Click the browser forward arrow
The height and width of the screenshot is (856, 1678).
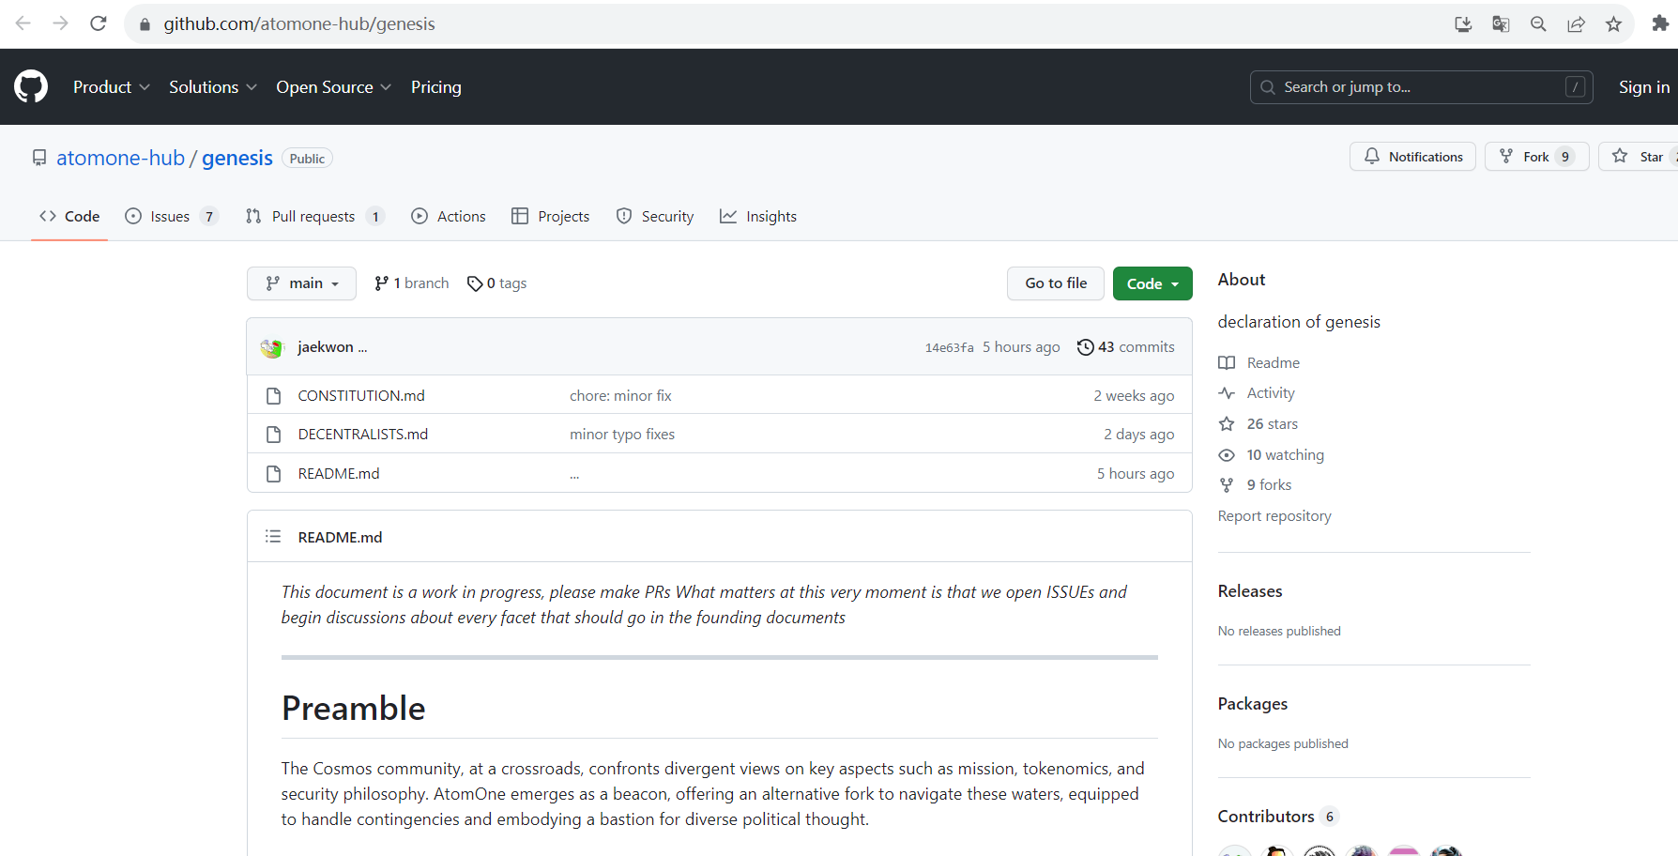point(61,23)
